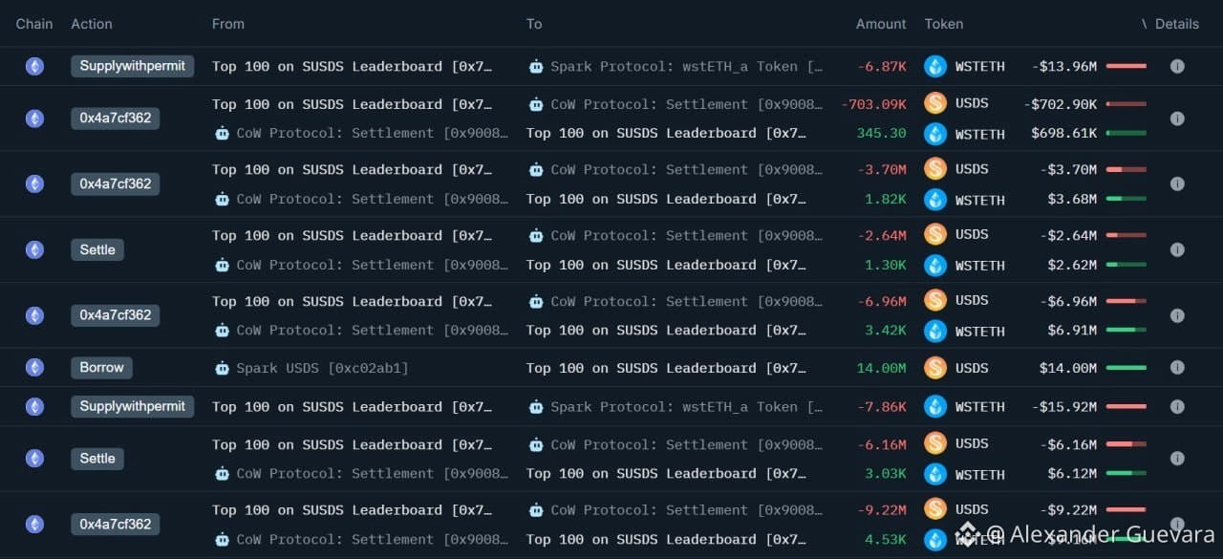Click the 0x4a7cf362 tag in the -703.09K row

click(x=116, y=118)
